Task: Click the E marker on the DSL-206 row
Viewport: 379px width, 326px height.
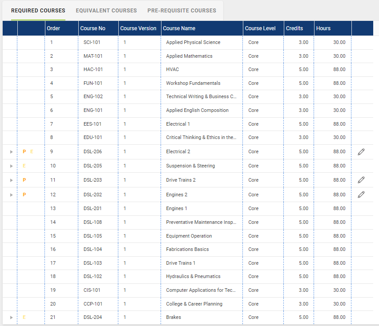Action: pyautogui.click(x=32, y=151)
